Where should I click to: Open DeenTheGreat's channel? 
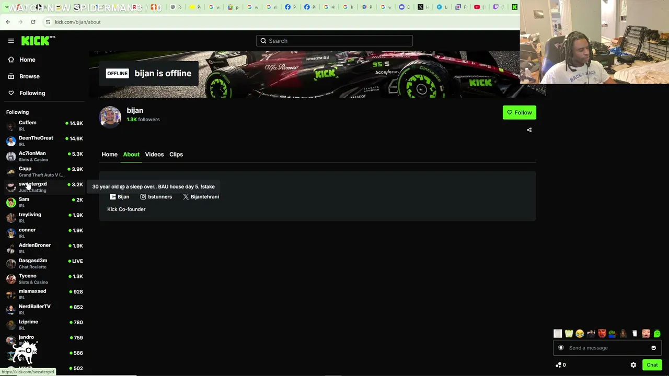click(44, 141)
